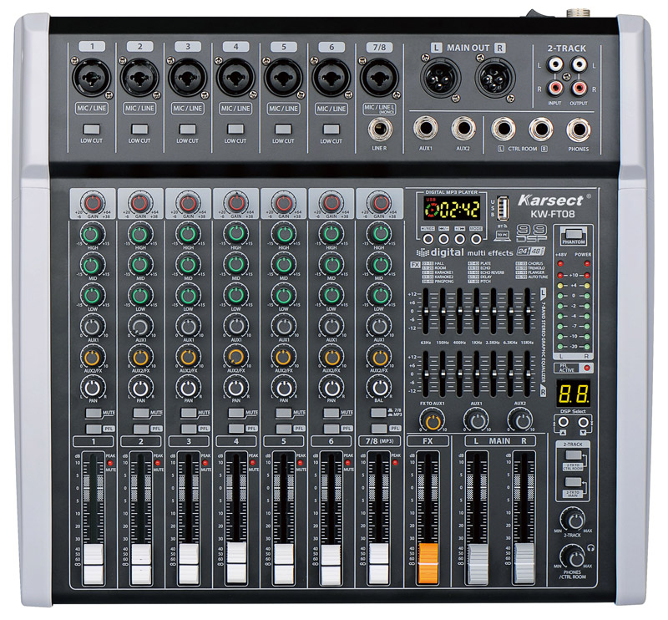Enable PFL on channel 5

click(284, 429)
